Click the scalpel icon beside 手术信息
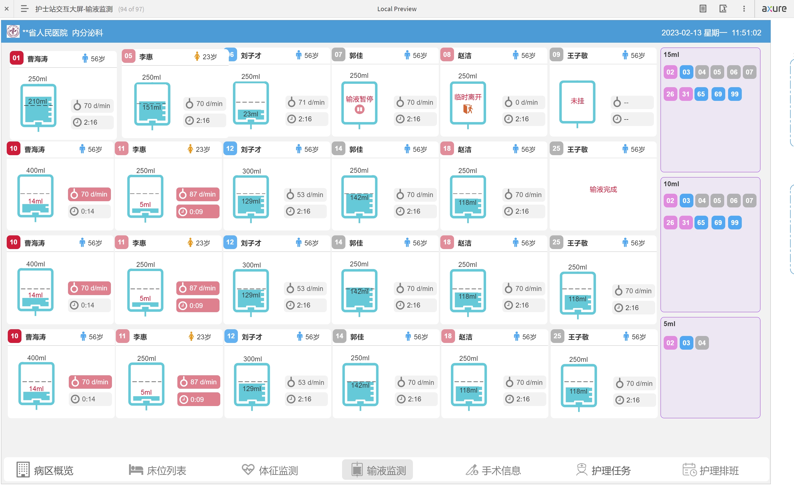This screenshot has height=487, width=794. [472, 470]
